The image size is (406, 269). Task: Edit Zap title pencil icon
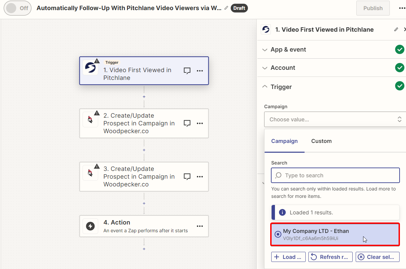tap(226, 8)
